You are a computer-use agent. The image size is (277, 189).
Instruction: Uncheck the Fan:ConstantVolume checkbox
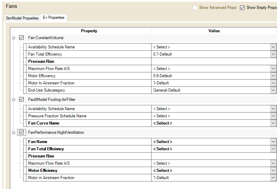pyautogui.click(x=22, y=38)
